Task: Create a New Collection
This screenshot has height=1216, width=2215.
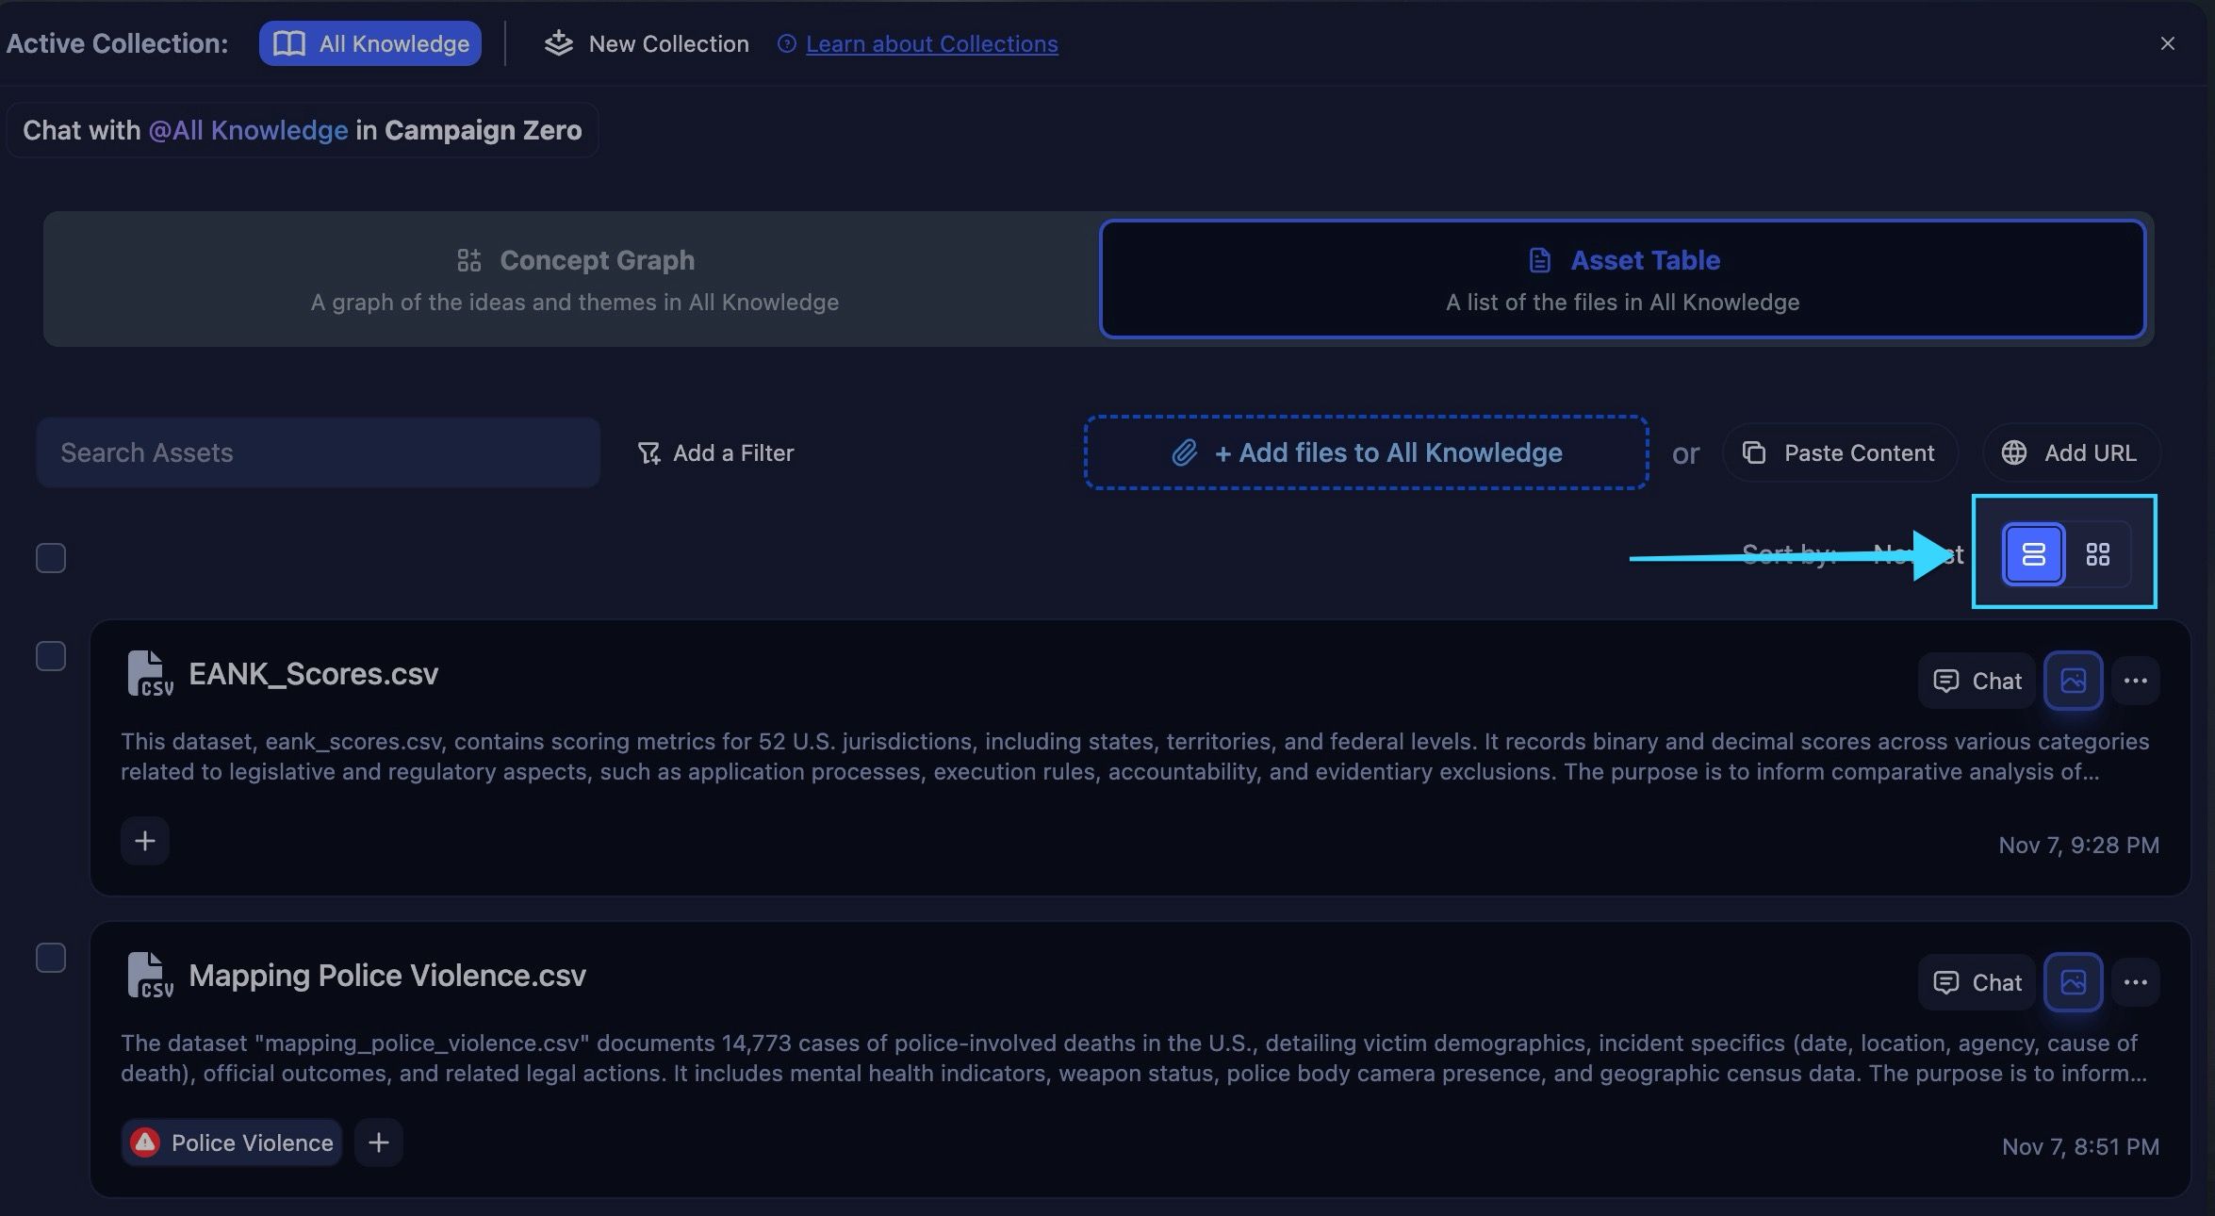Action: pyautogui.click(x=647, y=43)
